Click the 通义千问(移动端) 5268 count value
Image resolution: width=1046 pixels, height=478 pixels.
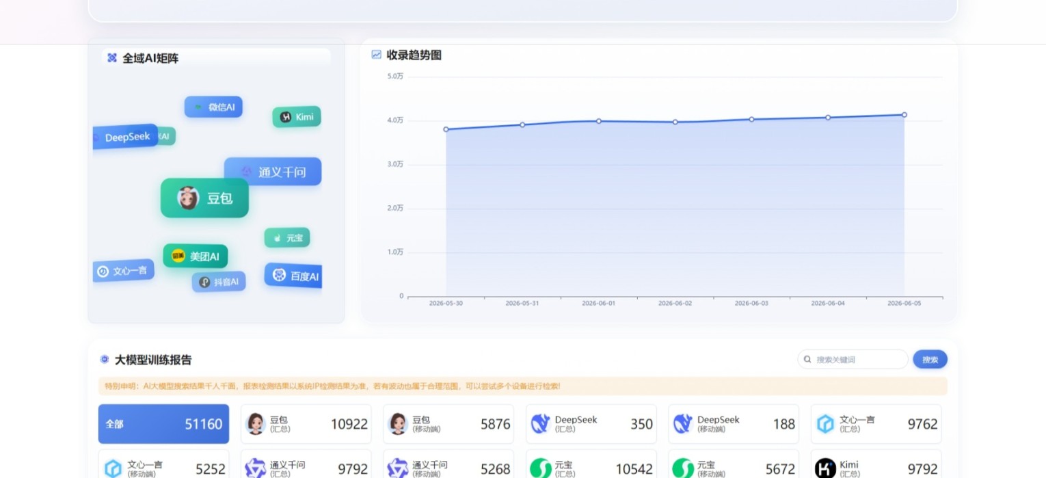[496, 469]
